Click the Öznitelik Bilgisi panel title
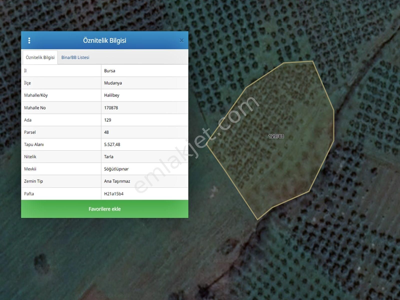The image size is (400, 300). 105,40
